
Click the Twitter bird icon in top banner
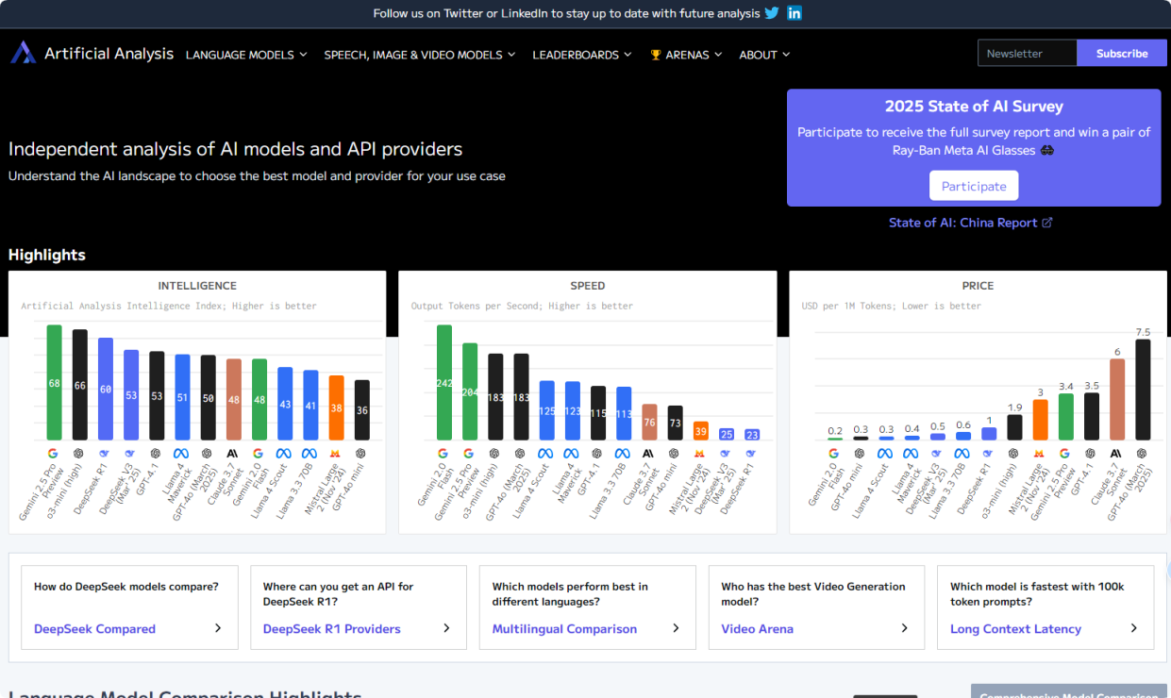(x=772, y=13)
